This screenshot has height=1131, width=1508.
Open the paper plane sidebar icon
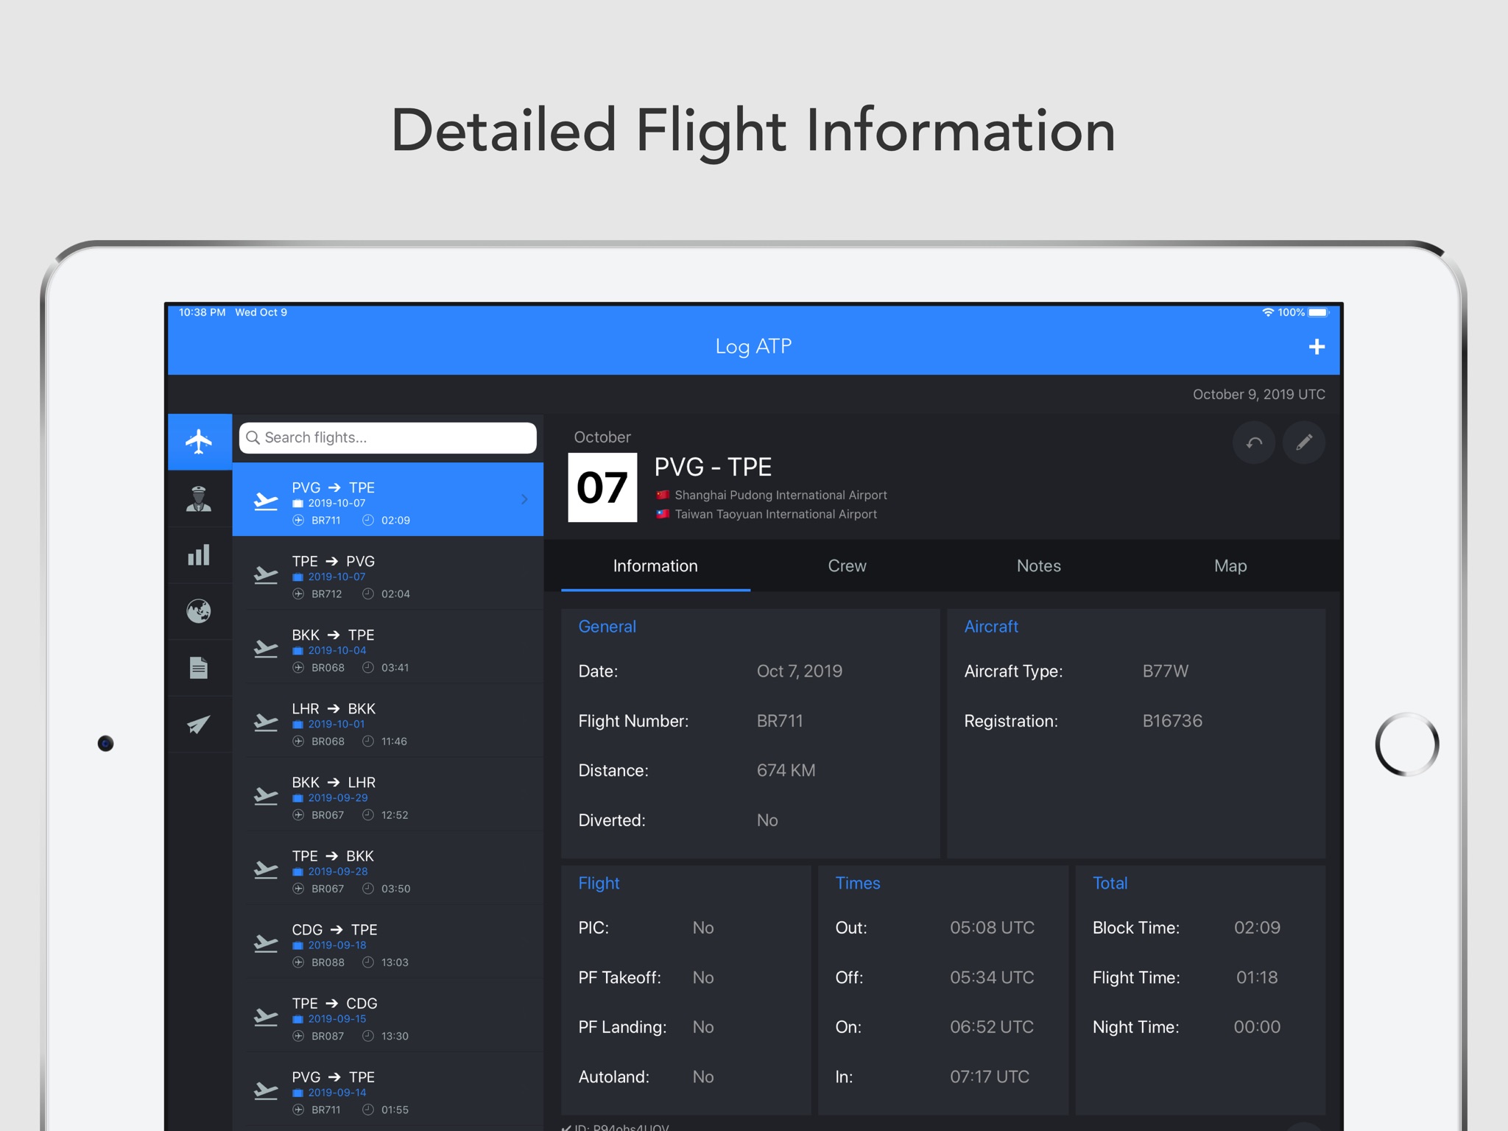(199, 725)
